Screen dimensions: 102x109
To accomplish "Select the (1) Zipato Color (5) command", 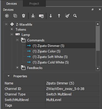I will 47,51.
